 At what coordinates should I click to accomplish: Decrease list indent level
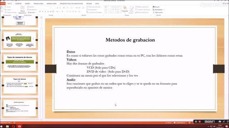(x=77, y=7)
